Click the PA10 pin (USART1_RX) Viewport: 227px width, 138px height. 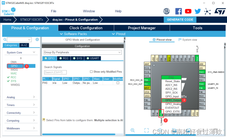(x=202, y=84)
